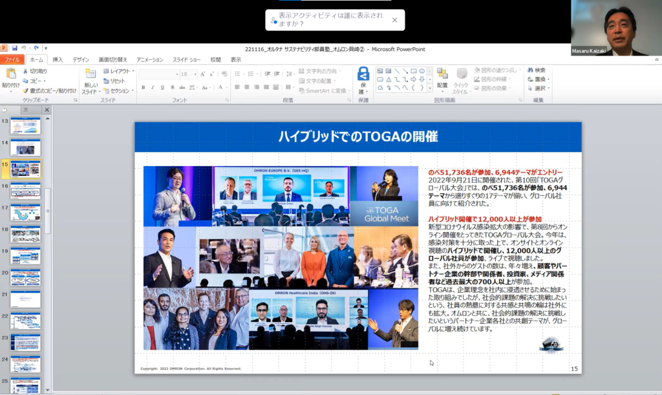Viewport: 662px width, 395px height.
Task: Open the File (ファイル) tab
Action: click(12, 60)
